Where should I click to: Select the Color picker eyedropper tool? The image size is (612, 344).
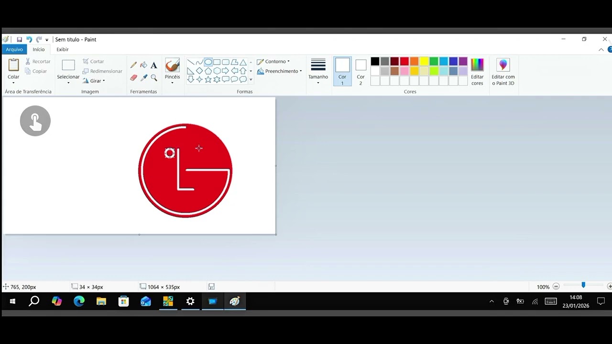[144, 77]
